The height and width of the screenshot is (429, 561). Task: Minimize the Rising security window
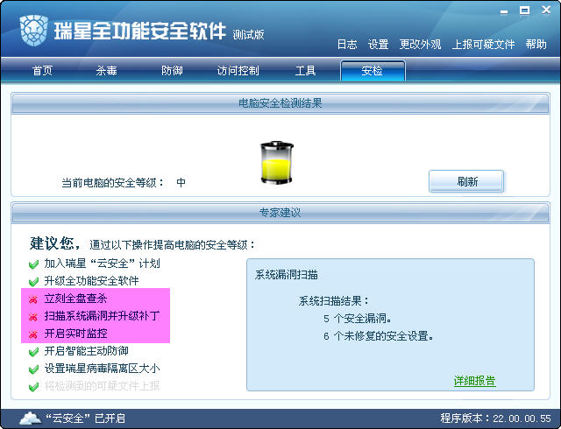(504, 11)
